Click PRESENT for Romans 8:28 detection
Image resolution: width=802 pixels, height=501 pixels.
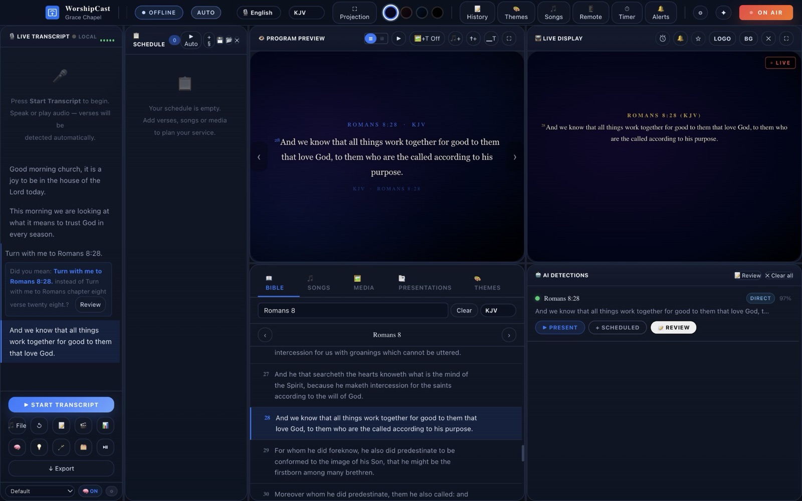tap(560, 328)
